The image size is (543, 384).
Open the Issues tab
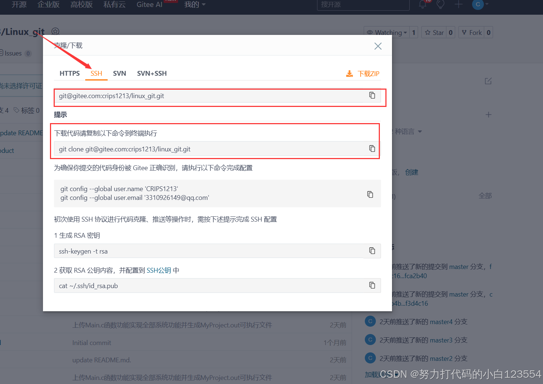click(15, 53)
